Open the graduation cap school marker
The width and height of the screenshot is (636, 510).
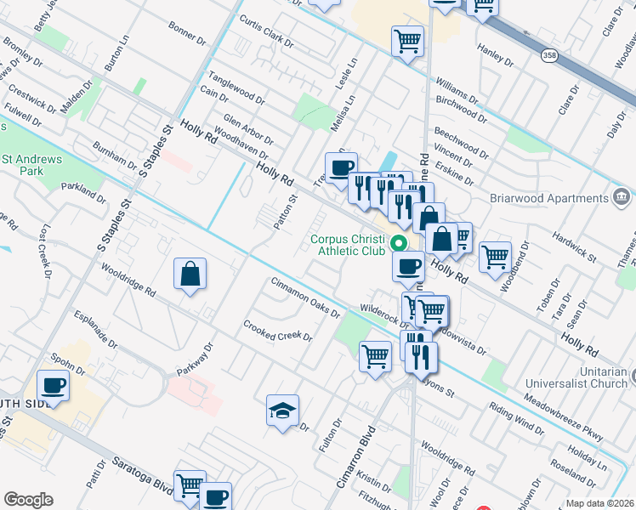click(x=283, y=411)
